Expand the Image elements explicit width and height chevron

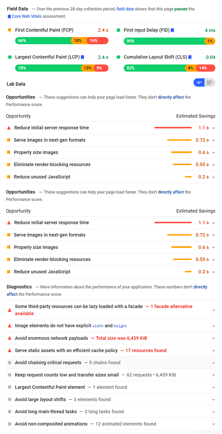click(x=213, y=326)
